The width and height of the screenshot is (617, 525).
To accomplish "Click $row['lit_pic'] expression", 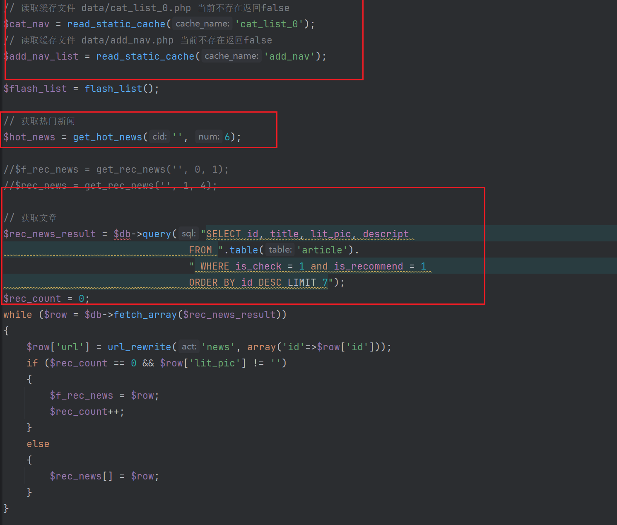I will coord(203,363).
